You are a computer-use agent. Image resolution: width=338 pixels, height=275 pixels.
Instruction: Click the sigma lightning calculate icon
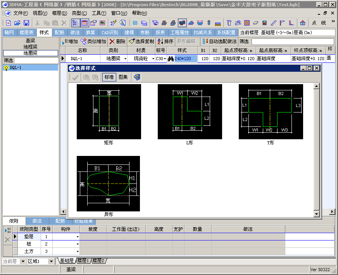tap(114, 23)
